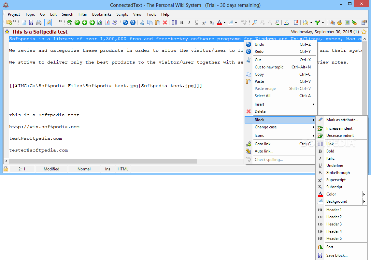Choose Mark as attribute... in Block submenu
Screen dimensions: 371x260
342,120
